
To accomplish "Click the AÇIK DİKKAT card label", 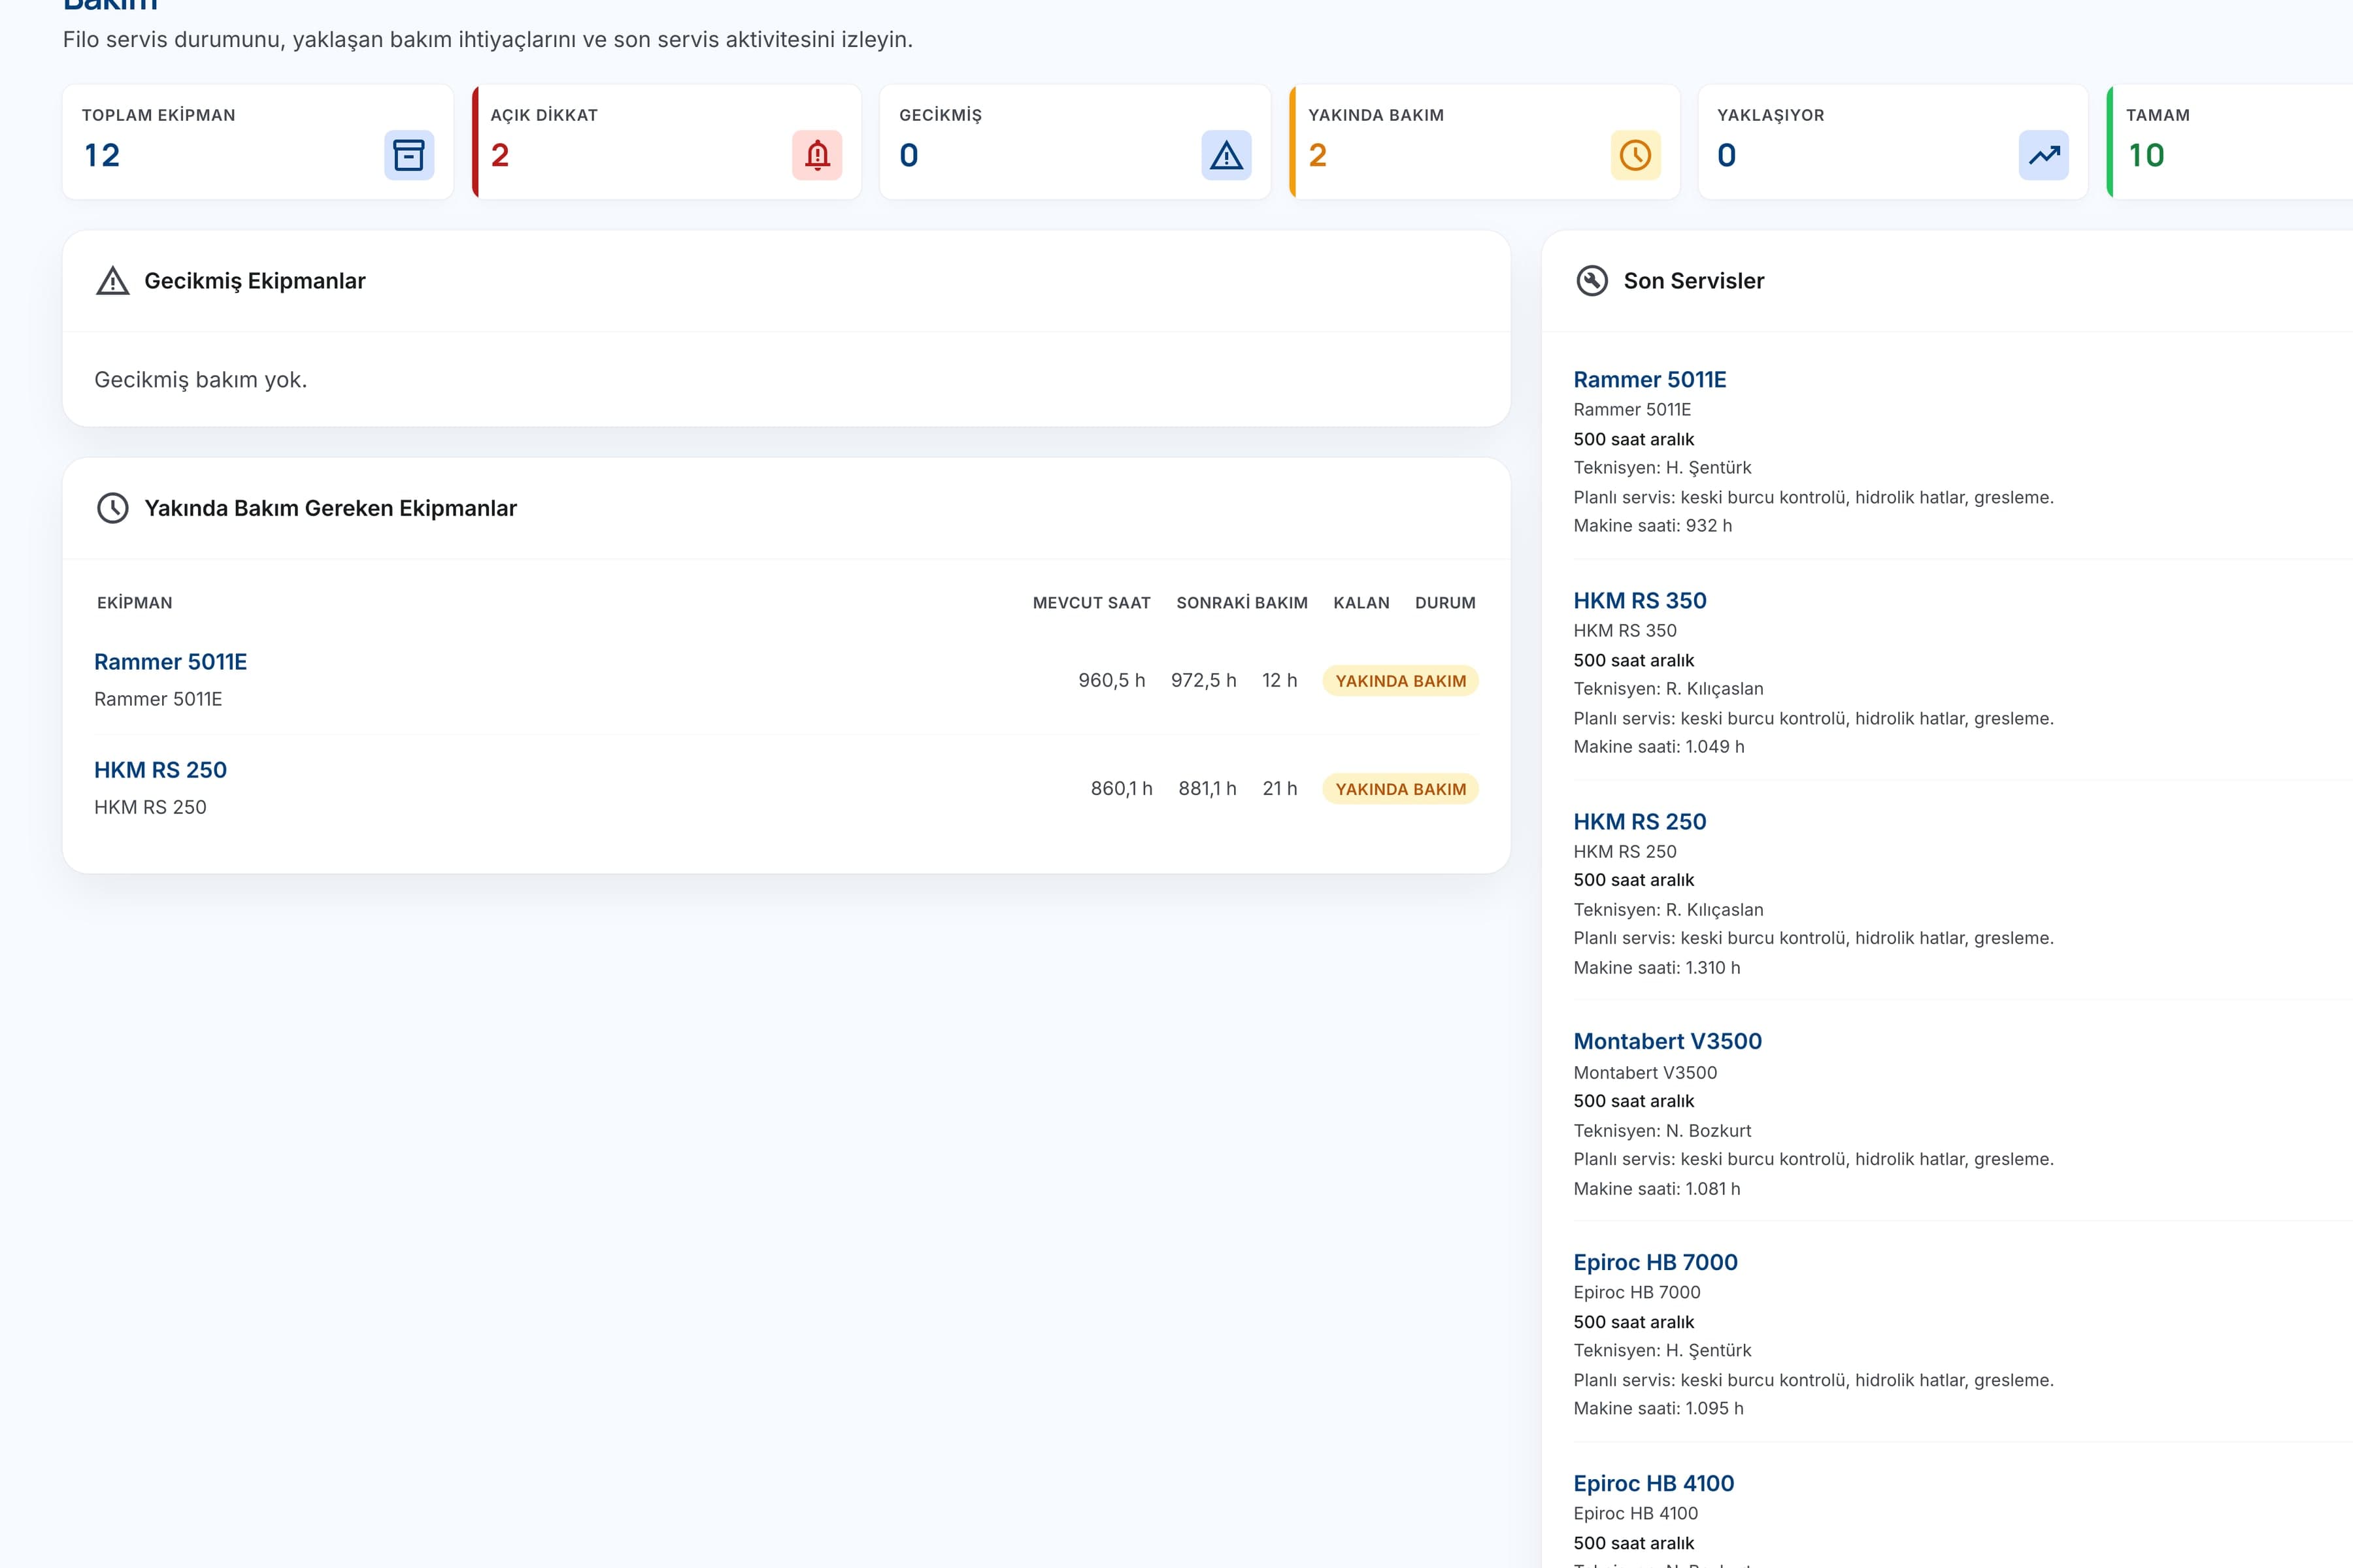I will tap(544, 115).
